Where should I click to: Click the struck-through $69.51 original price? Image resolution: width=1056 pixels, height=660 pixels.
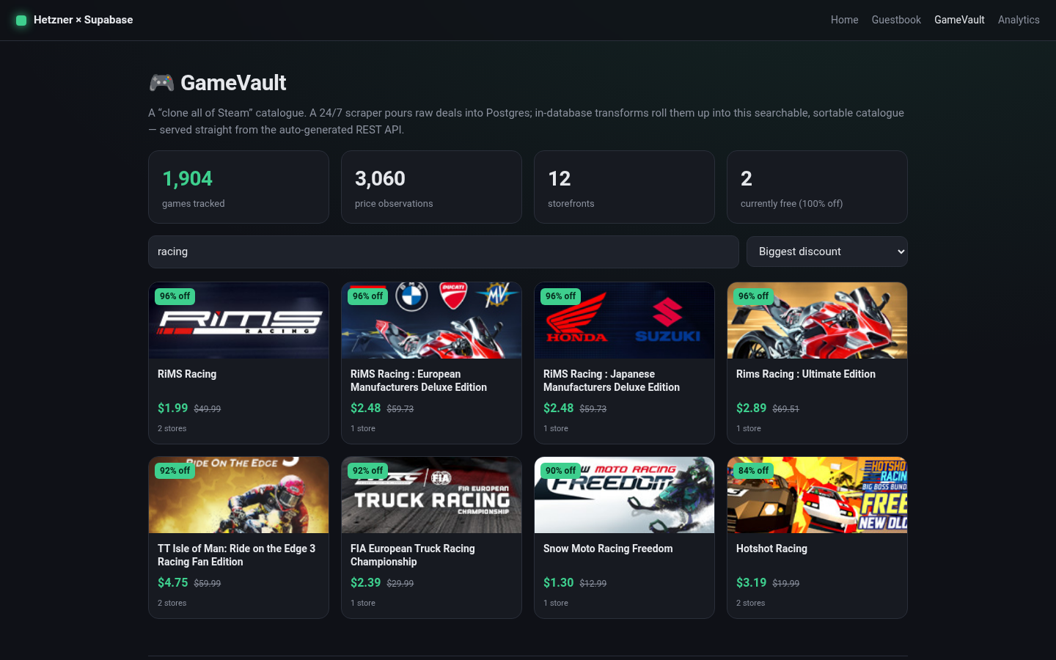pyautogui.click(x=786, y=409)
